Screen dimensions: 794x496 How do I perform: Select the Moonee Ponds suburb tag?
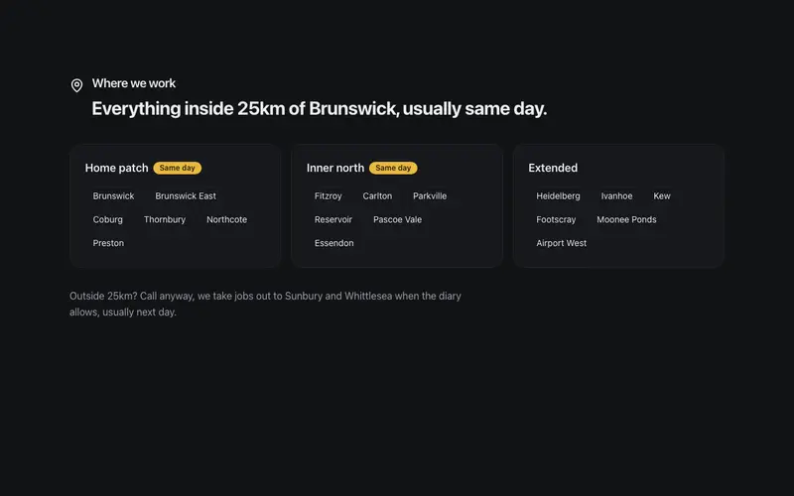pyautogui.click(x=626, y=219)
